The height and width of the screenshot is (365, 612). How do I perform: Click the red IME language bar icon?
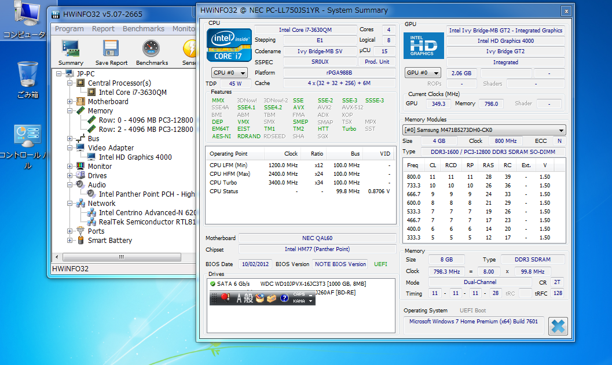(226, 298)
